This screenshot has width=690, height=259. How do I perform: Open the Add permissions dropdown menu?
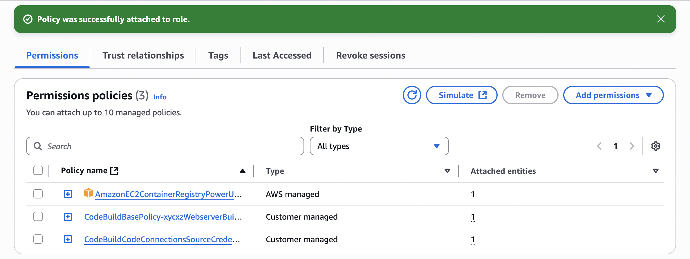pyautogui.click(x=613, y=95)
